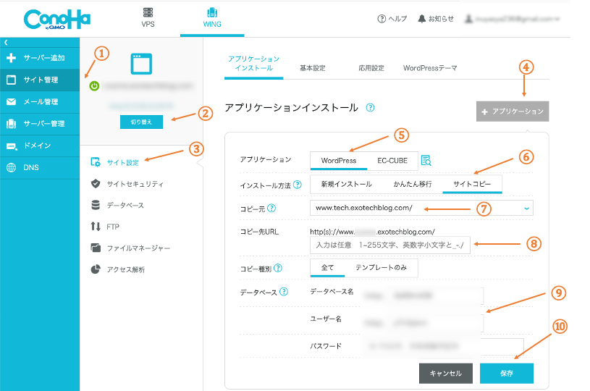Click the キャンセル button
The width and height of the screenshot is (590, 391).
click(x=446, y=374)
